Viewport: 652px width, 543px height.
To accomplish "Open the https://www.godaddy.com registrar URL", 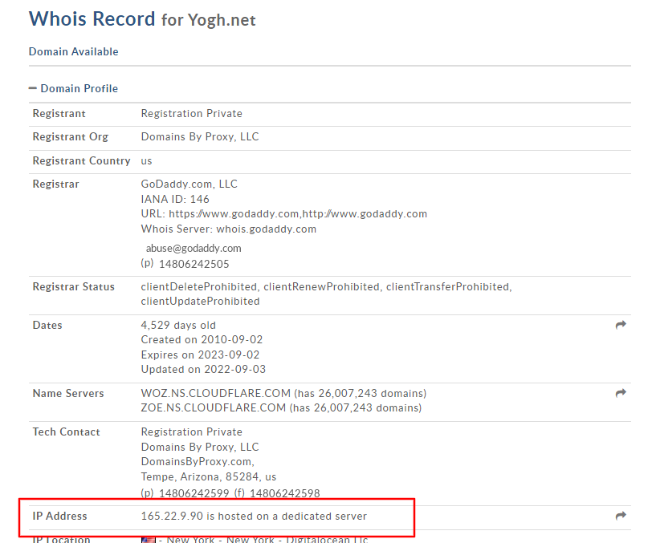I will 234,214.
